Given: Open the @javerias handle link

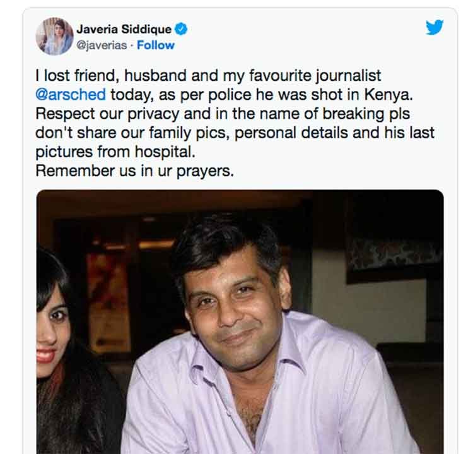Looking at the screenshot, I should [x=100, y=45].
